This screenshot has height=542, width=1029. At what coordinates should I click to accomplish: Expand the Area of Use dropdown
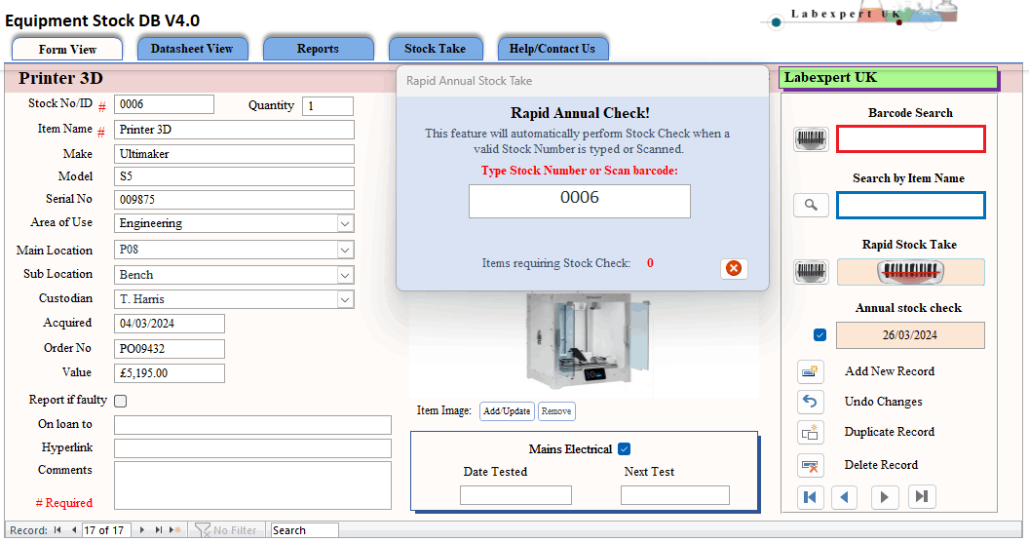[x=345, y=223]
